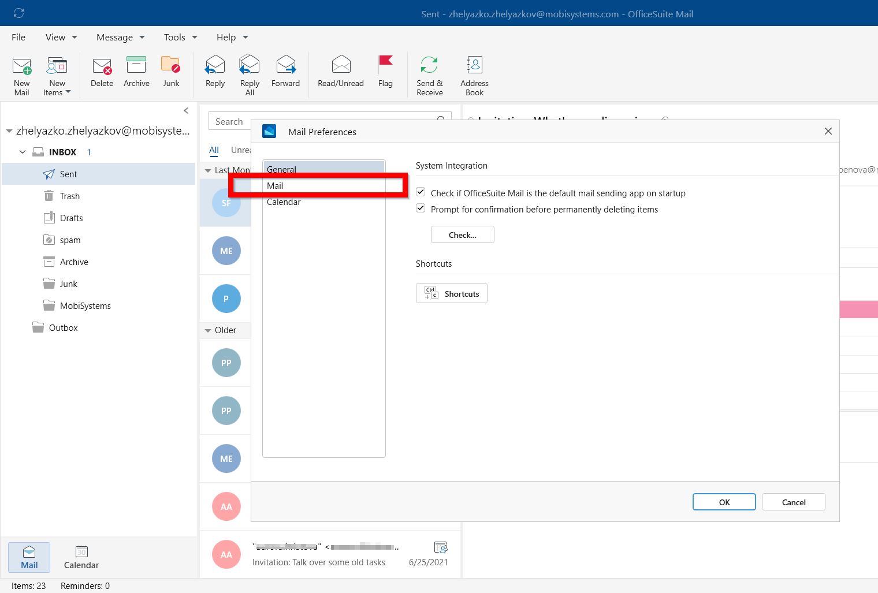
Task: Select Calendar in preferences list
Action: 324,202
